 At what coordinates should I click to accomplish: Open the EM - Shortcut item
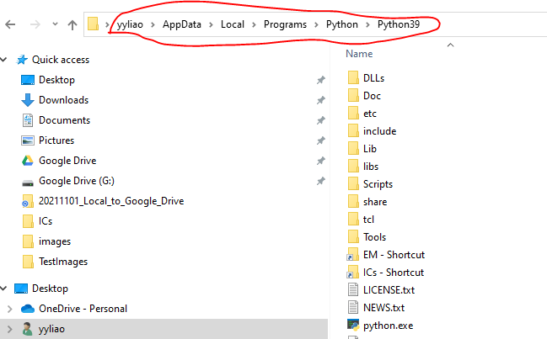394,254
